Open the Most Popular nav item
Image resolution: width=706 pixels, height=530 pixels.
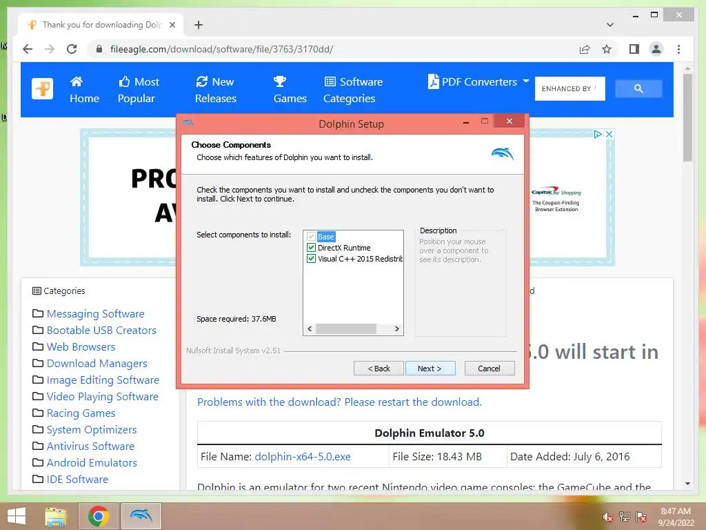pos(138,90)
